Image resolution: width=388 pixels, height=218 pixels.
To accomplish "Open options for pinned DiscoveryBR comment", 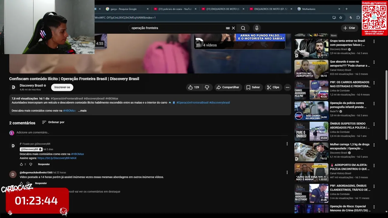I will tap(287, 144).
